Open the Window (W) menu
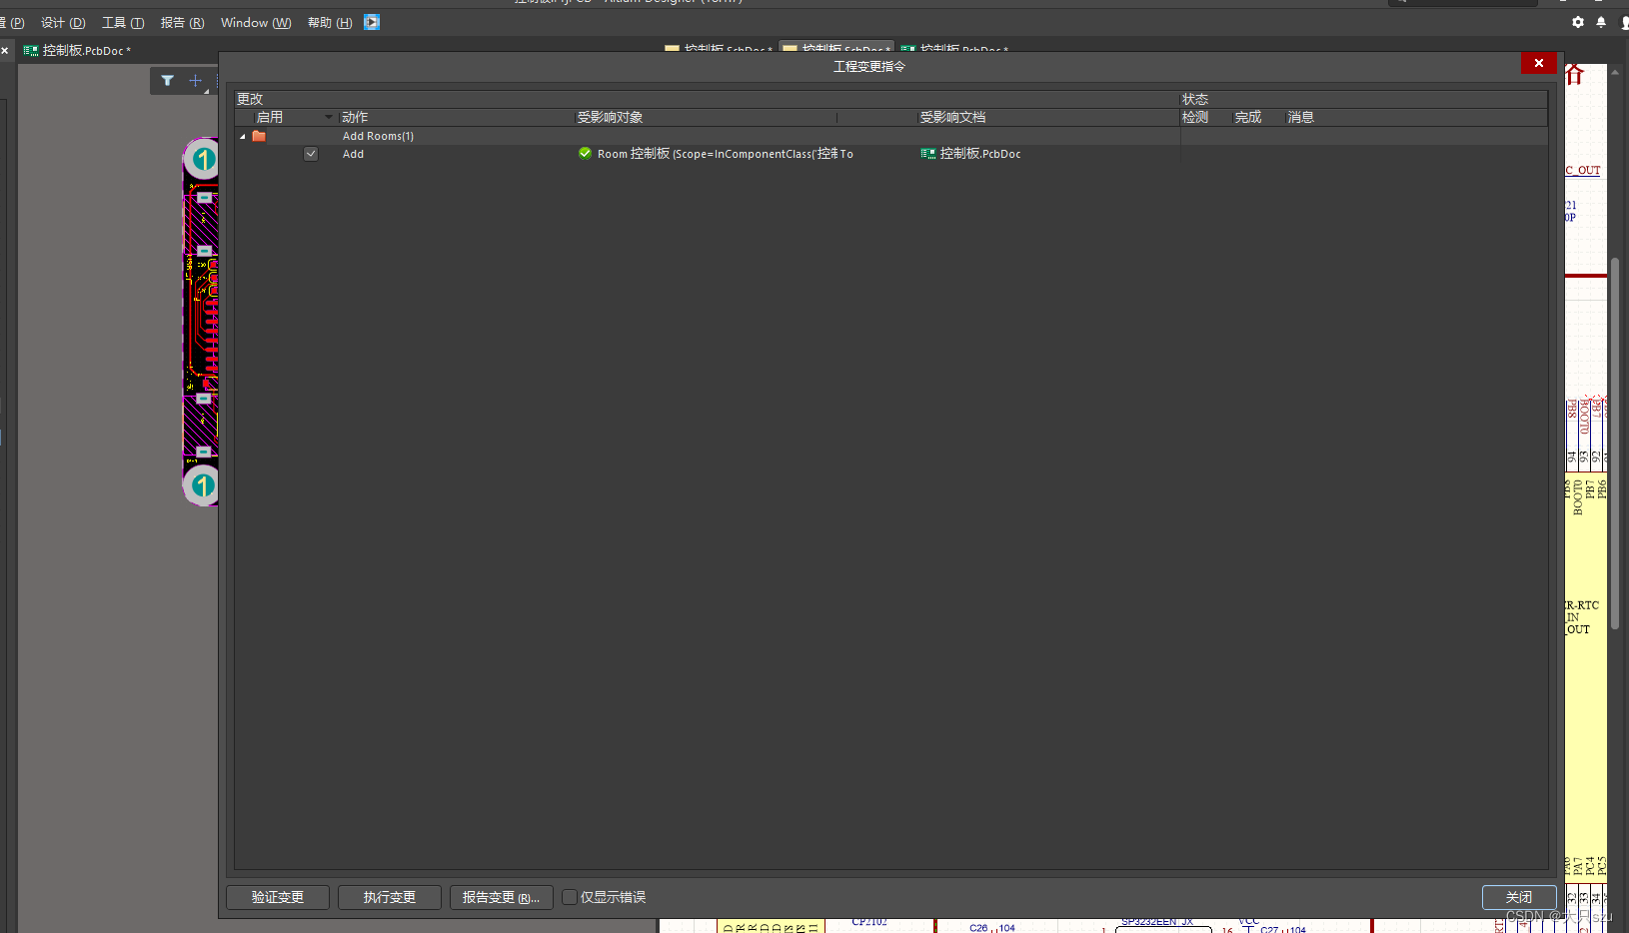The image size is (1629, 933). pyautogui.click(x=256, y=22)
